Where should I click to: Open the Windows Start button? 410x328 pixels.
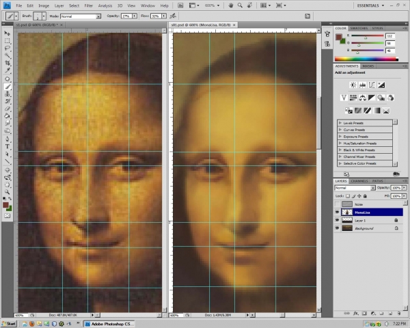coord(9,324)
